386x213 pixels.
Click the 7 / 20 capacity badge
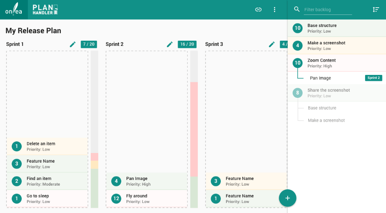(x=89, y=44)
